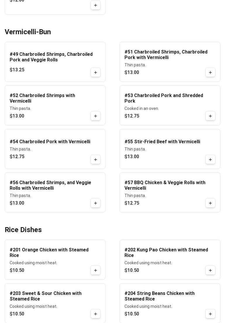Add #51 Shrimps, Pork with Vermicelli to cart
This screenshot has height=323, width=225.
point(210,72)
